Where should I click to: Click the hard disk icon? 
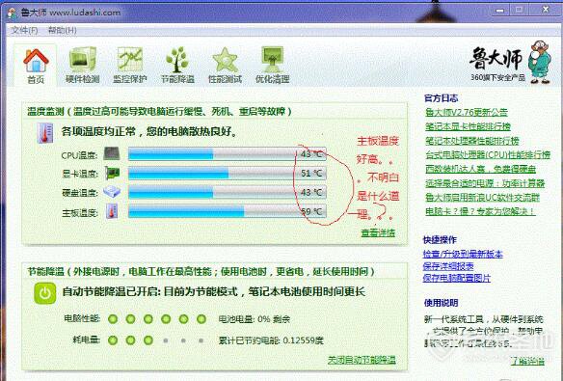coord(112,192)
